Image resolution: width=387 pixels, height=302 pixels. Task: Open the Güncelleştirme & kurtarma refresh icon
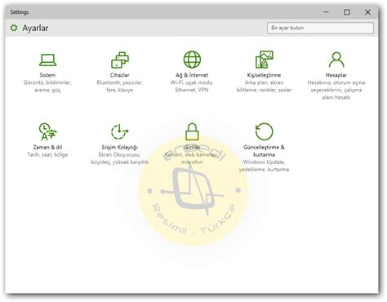pyautogui.click(x=264, y=131)
